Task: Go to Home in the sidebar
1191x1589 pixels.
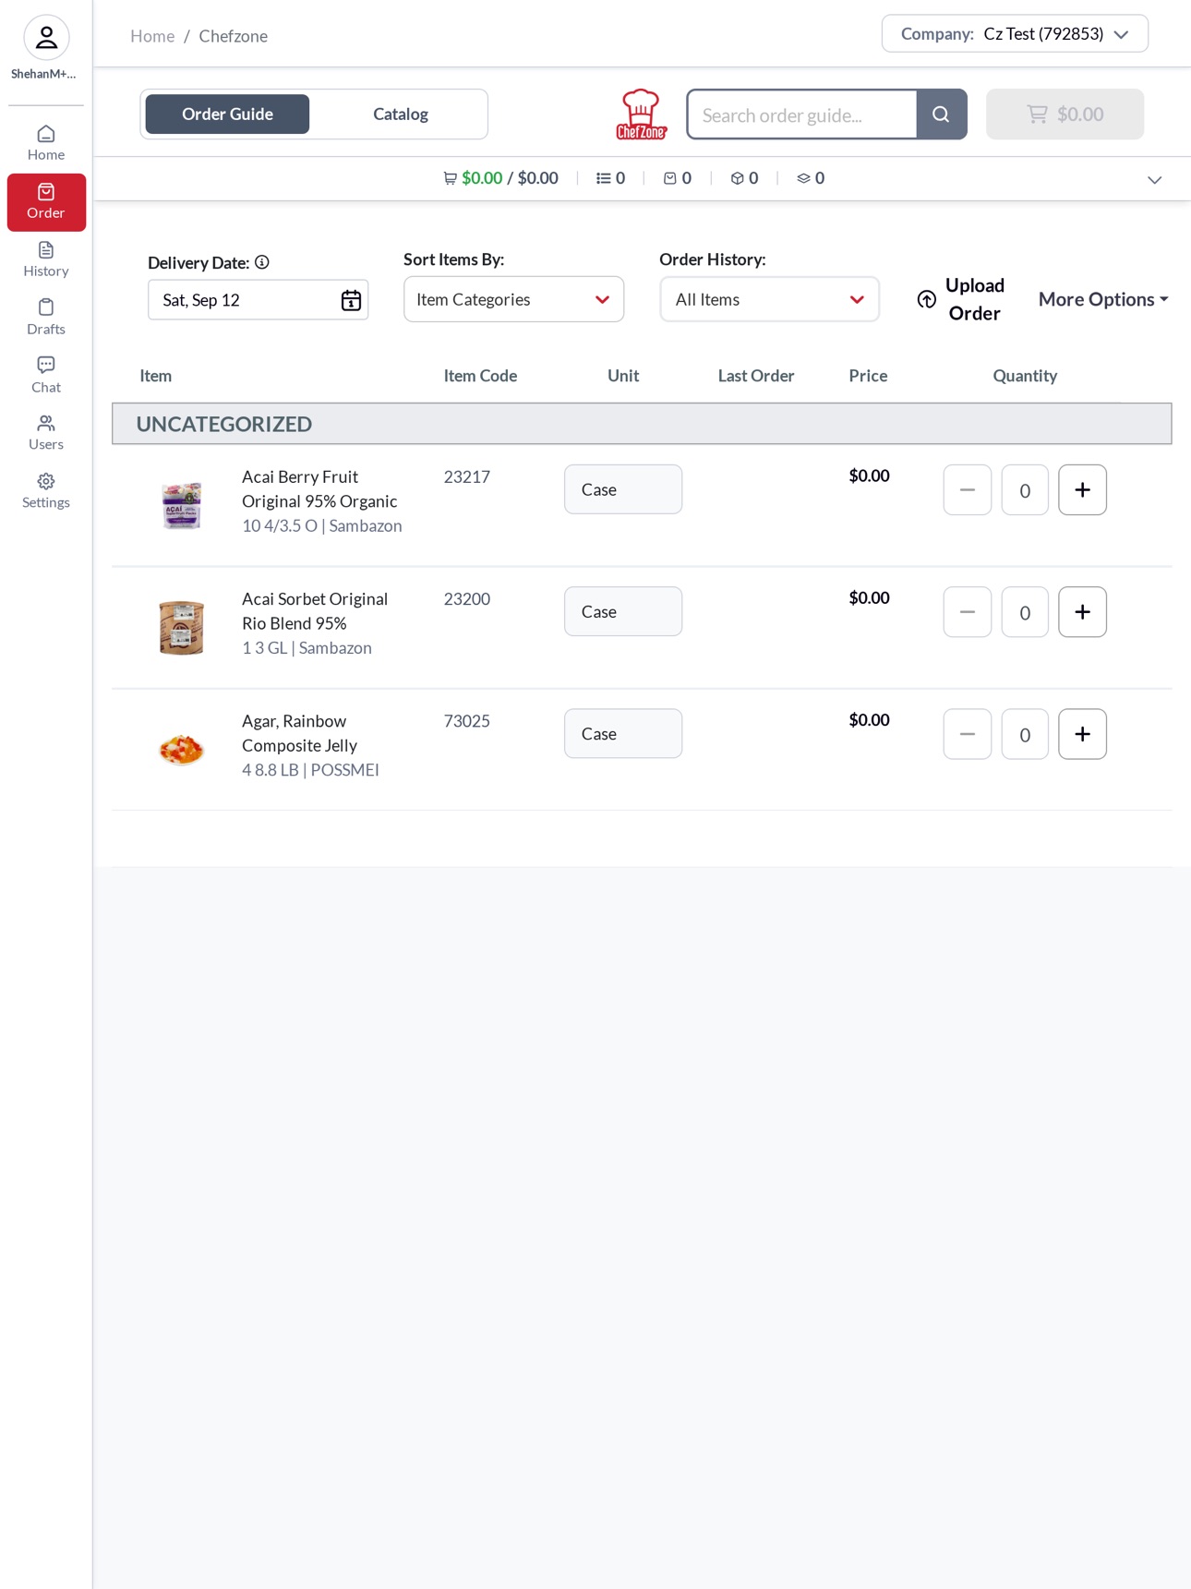Action: click(x=46, y=143)
